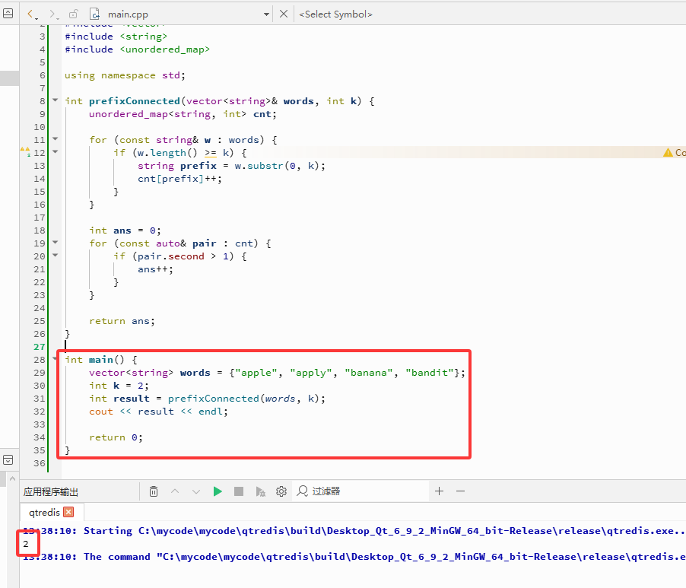Click the 'return 0;' statement
This screenshot has width=686, height=588.
tap(116, 437)
